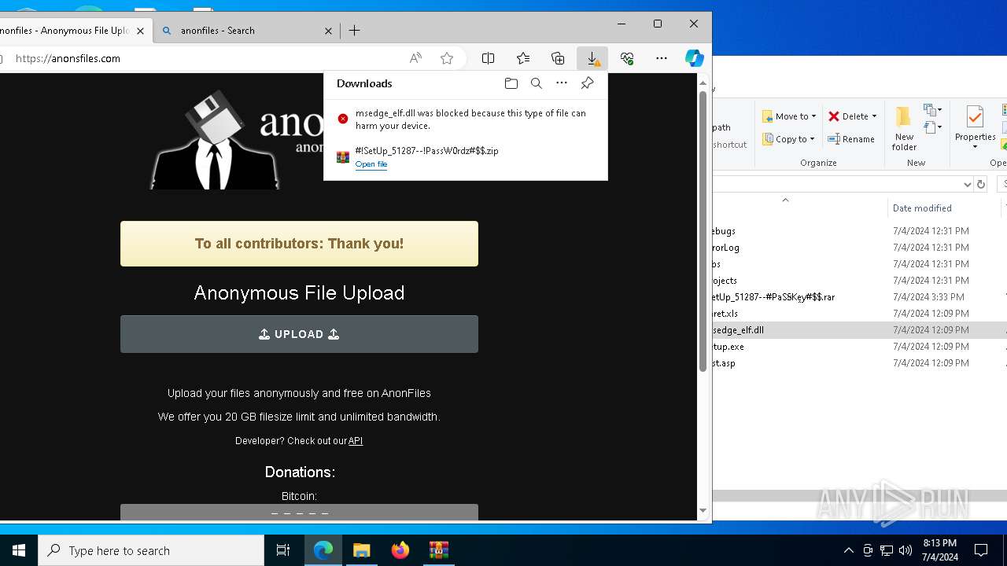
Task: Click the zip file archive icon
Action: coord(343,157)
